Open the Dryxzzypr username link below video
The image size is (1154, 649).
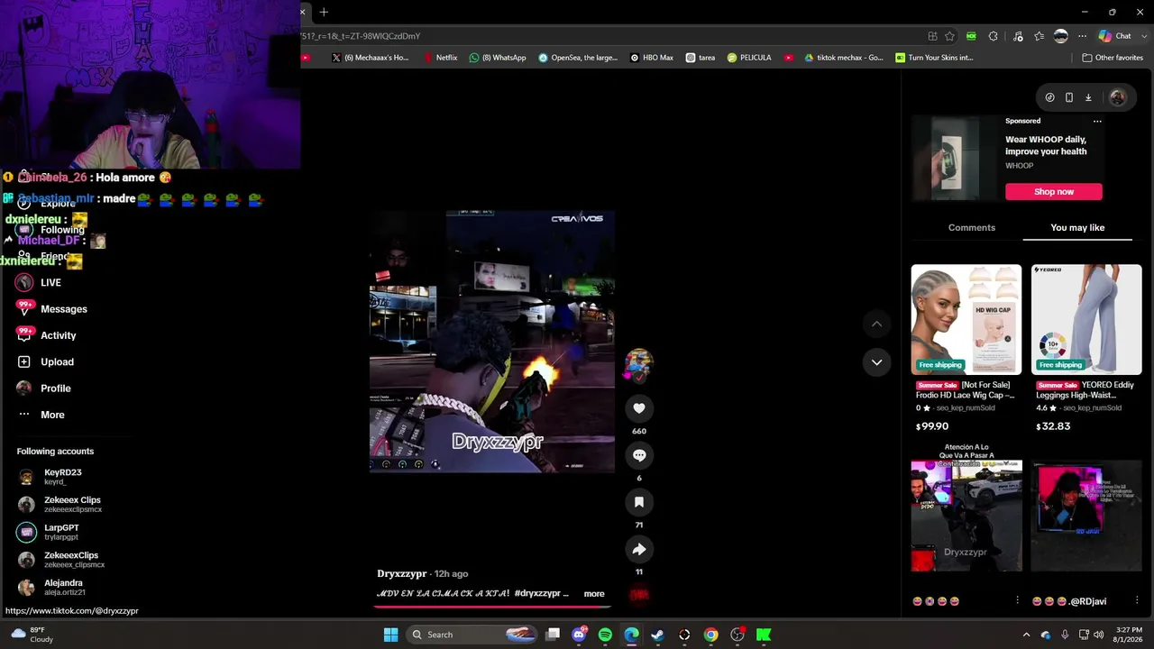402,573
